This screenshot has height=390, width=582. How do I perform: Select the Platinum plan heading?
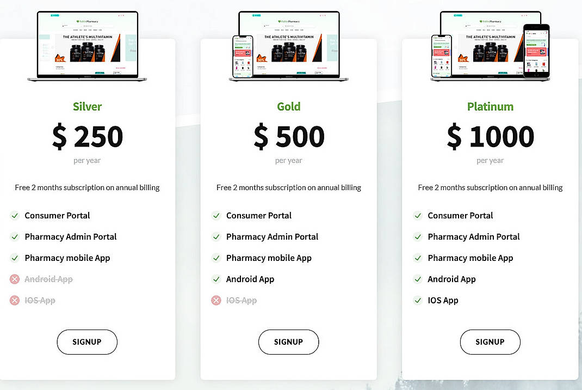(490, 106)
